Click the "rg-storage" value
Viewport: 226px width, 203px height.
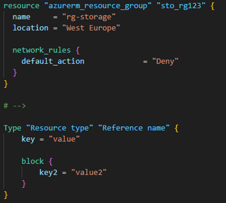coord(89,17)
